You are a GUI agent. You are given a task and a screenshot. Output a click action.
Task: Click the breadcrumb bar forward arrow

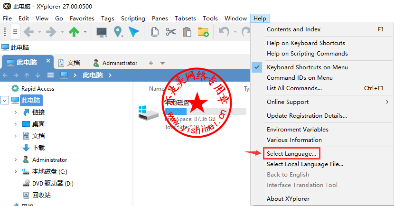coord(16,75)
